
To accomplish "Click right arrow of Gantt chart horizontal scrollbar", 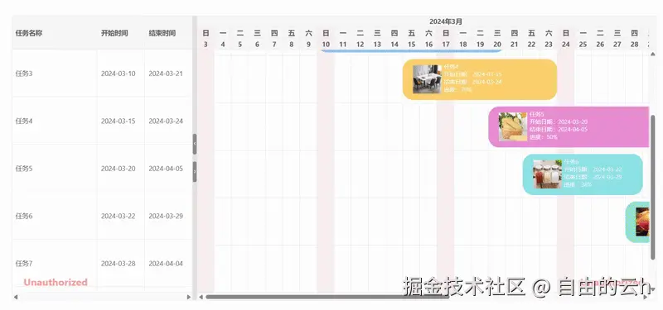I will coord(646,297).
